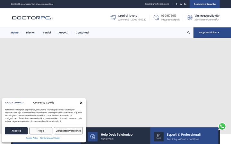Open the Contattaci menu item
This screenshot has height=144, width=231.
click(x=82, y=32)
